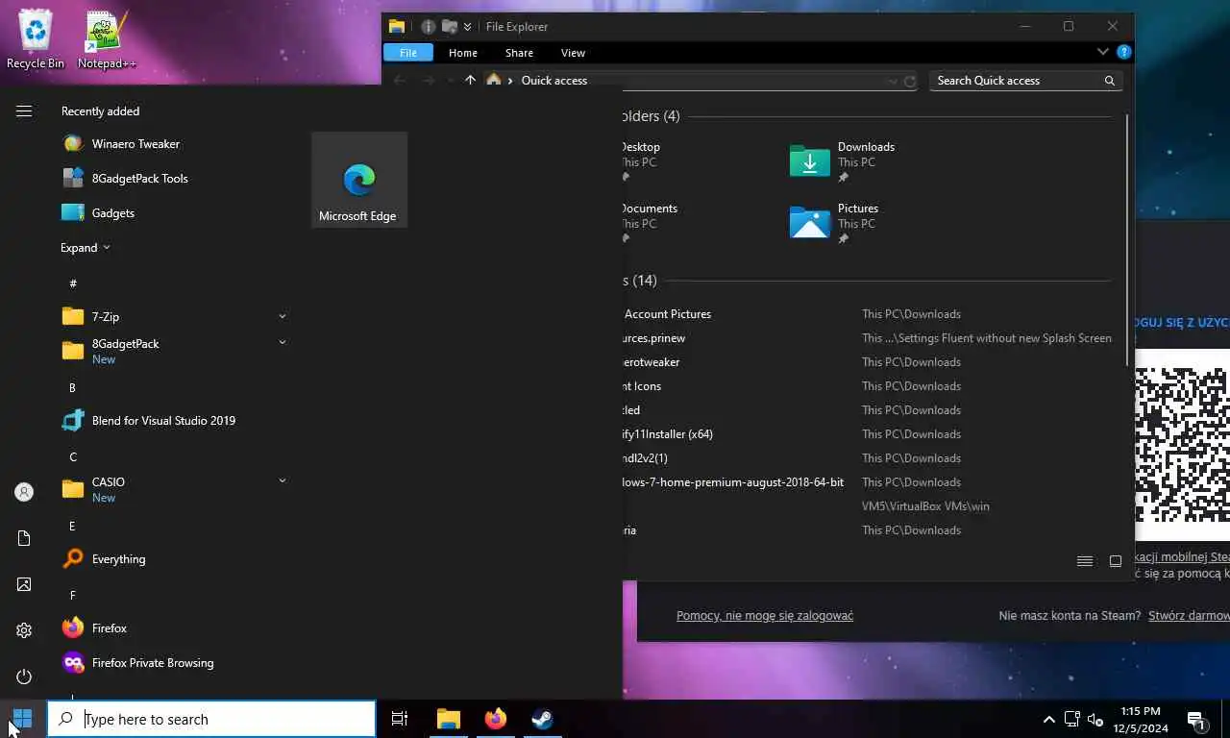1230x738 pixels.
Task: Click the Properties quick access toolbar icon
Action: point(429,27)
